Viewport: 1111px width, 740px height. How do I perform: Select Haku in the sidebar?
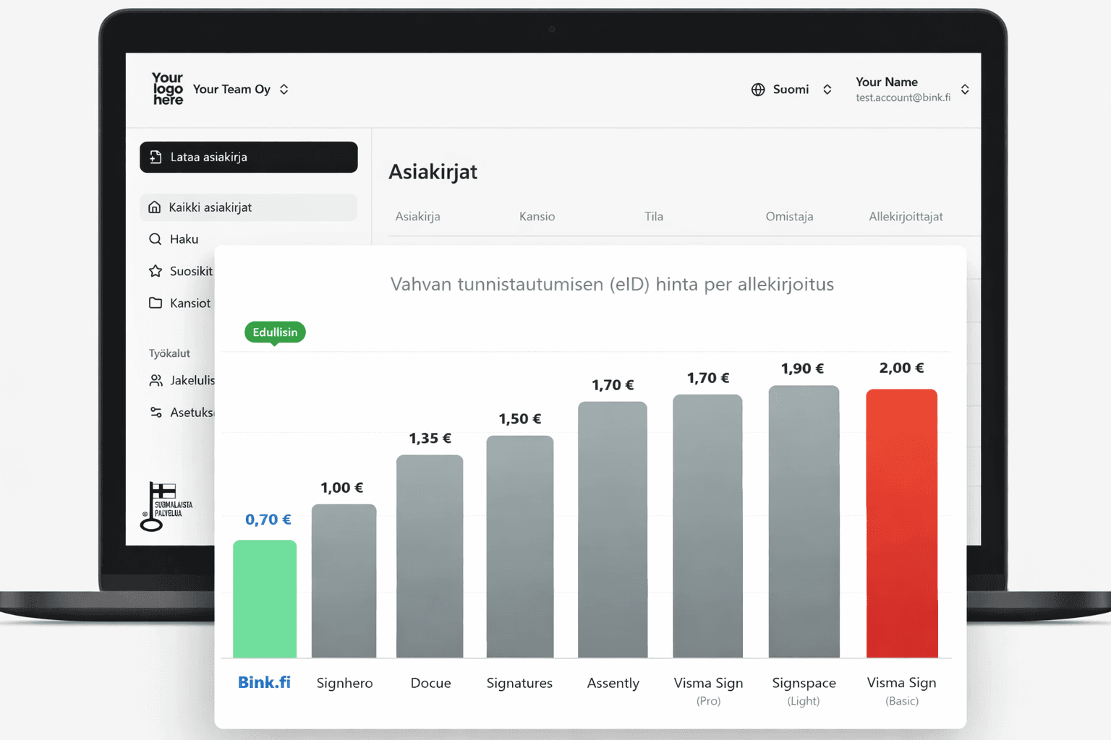184,239
